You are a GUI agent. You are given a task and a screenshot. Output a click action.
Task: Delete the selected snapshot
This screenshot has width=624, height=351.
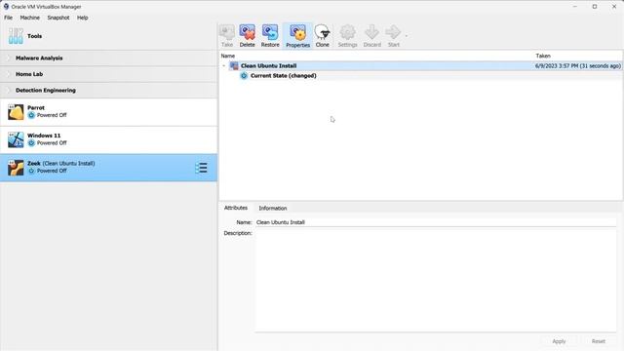coord(247,36)
